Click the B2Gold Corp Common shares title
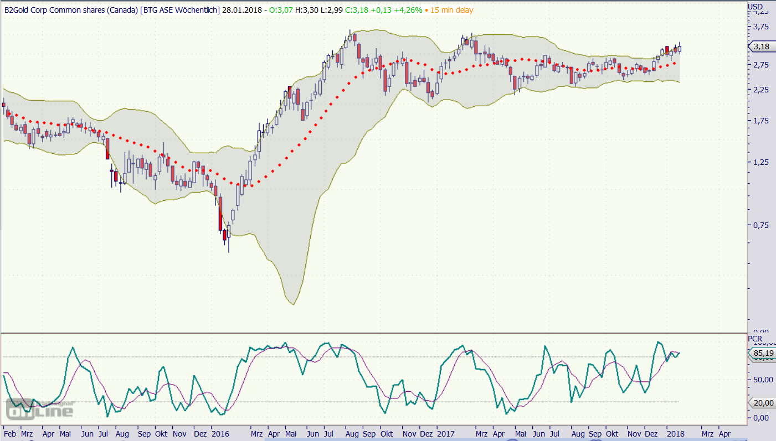Screen dimensions: 776x441 coord(71,10)
